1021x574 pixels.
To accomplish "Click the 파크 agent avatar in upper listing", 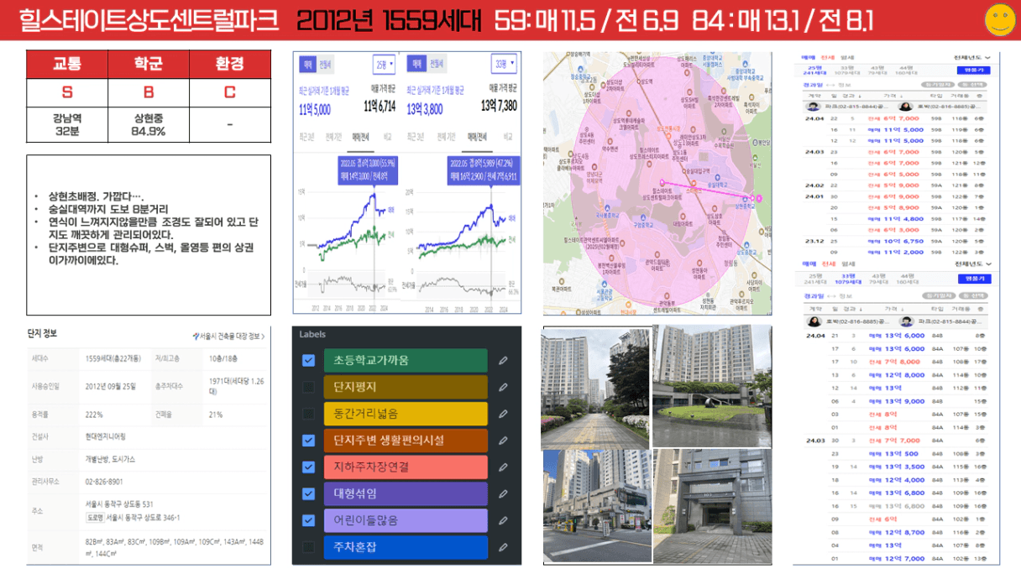I will [813, 107].
